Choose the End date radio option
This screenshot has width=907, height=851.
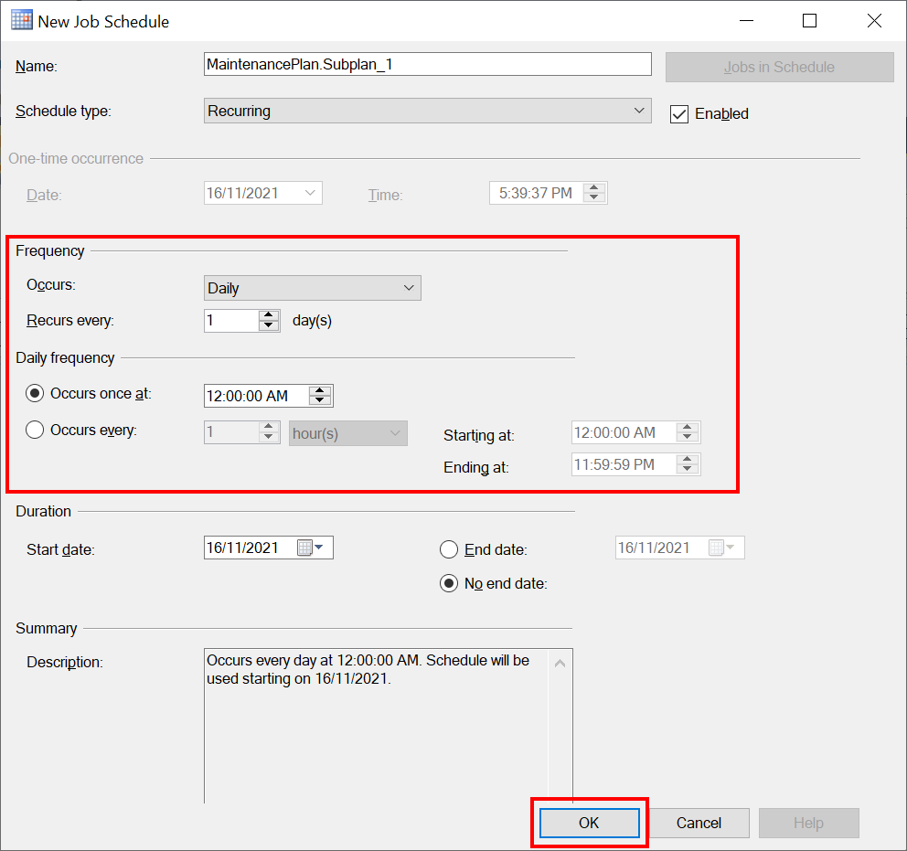449,549
